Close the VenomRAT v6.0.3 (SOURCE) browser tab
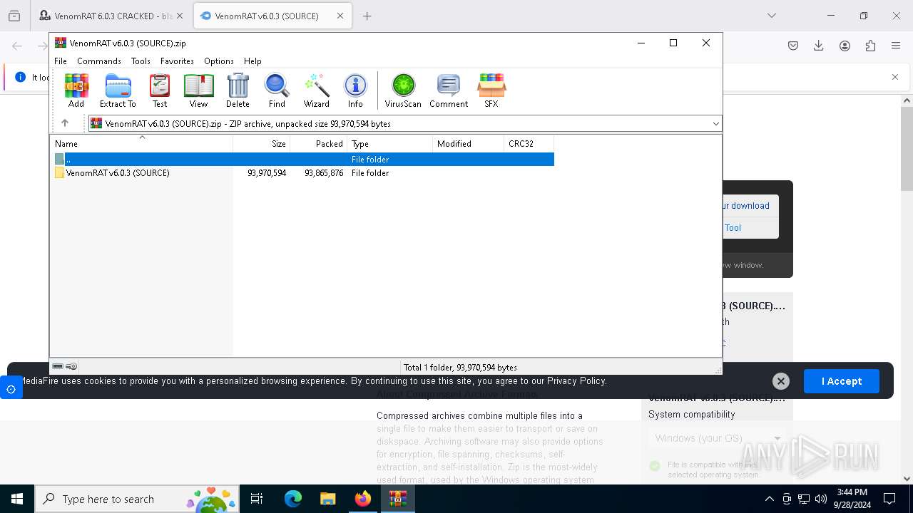Viewport: 913px width, 513px height. [x=340, y=16]
